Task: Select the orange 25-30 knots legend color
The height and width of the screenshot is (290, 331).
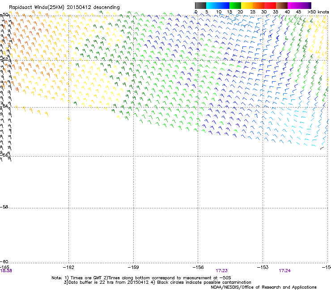Action: (259, 5)
